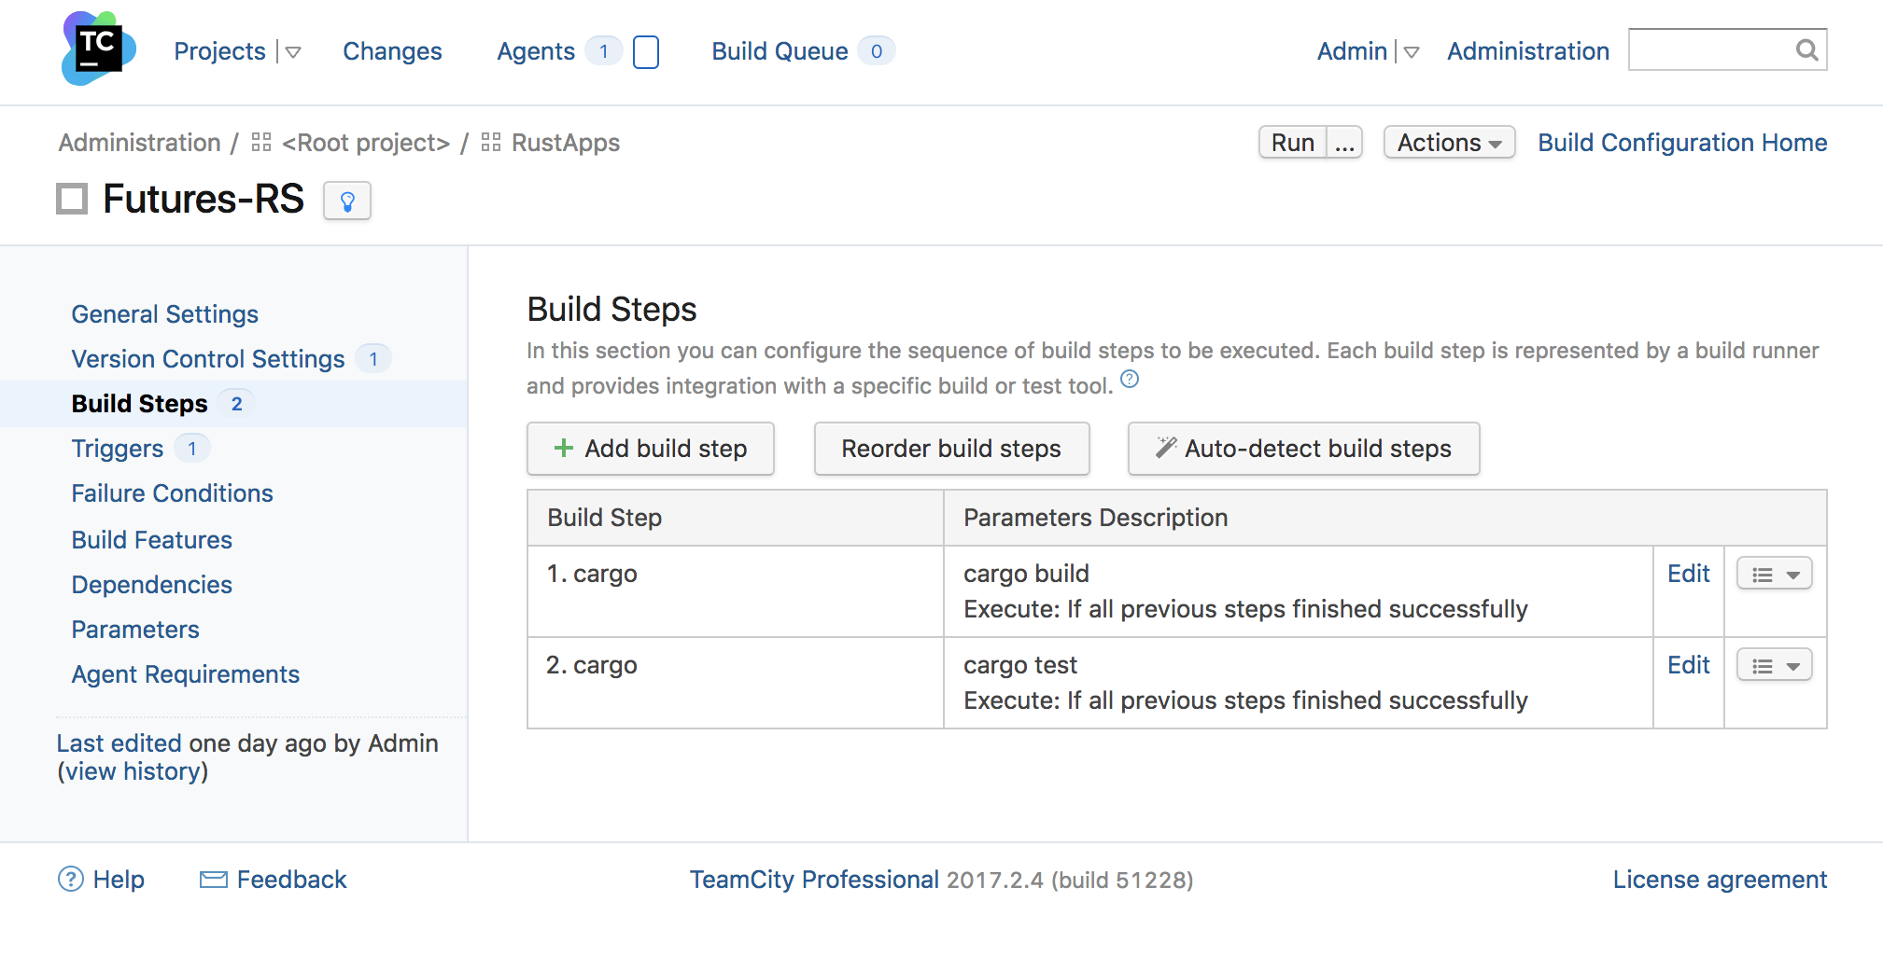
Task: Open Root project breadcrumb link
Action: pos(366,143)
